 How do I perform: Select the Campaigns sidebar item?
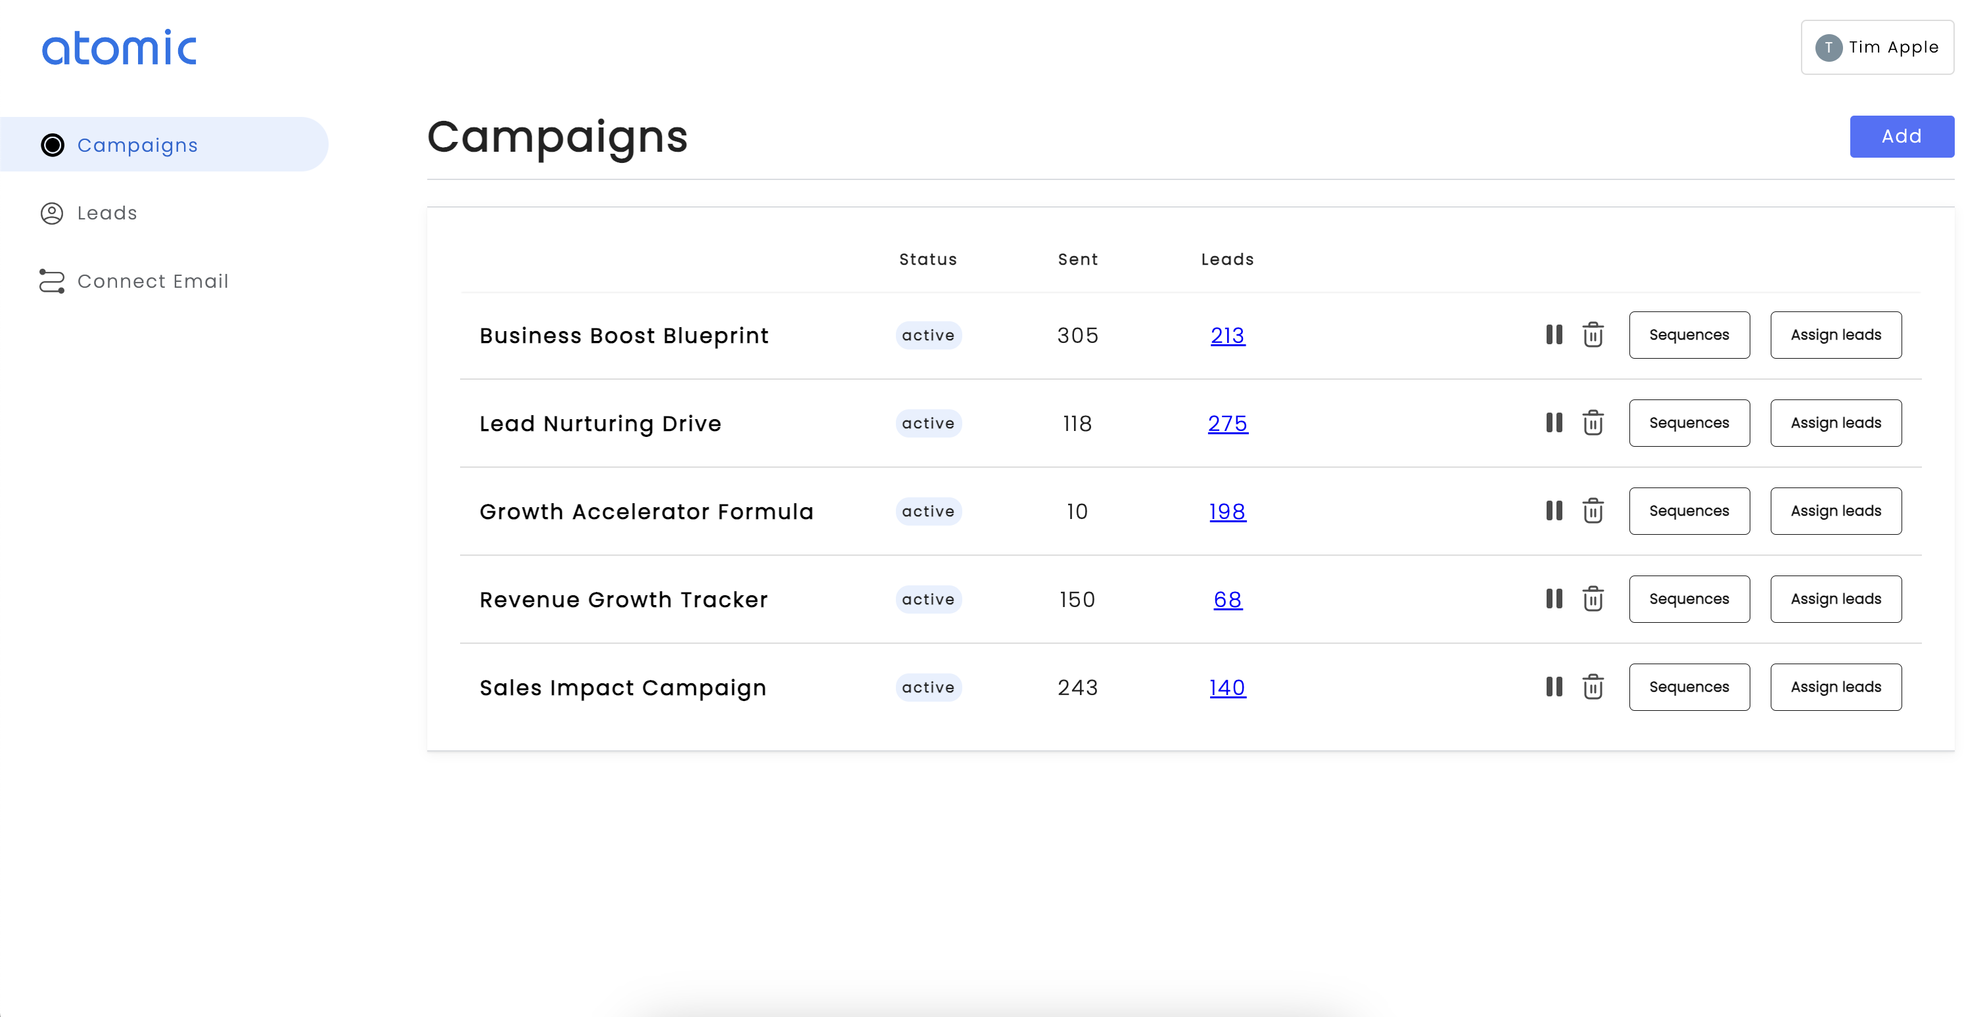(137, 145)
